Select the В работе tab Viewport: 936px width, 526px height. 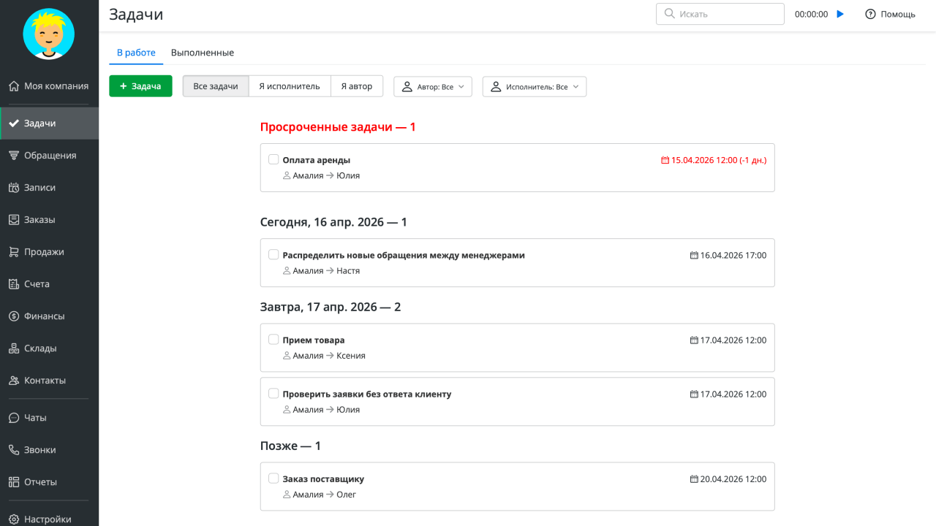[135, 52]
